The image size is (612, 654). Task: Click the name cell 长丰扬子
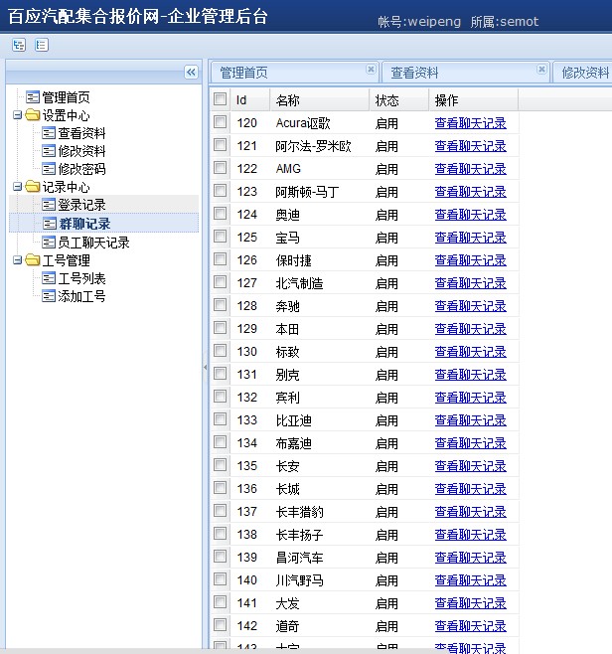click(x=299, y=535)
